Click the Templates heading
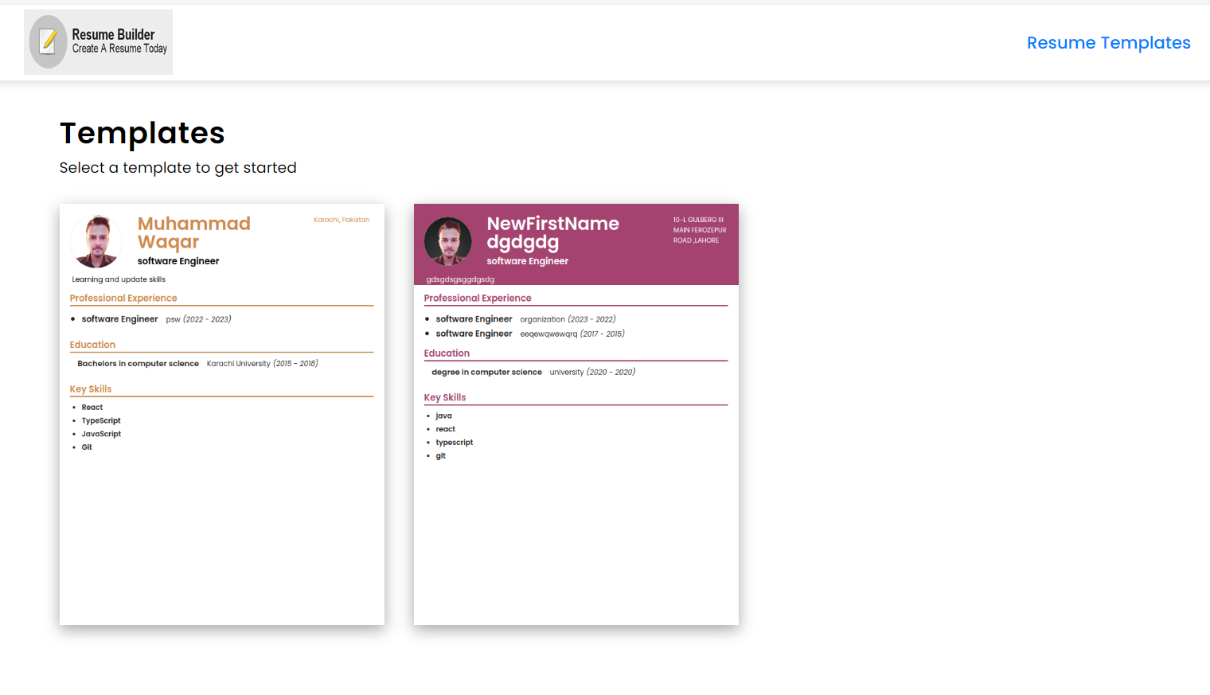Viewport: 1210px width, 695px height. click(x=142, y=133)
